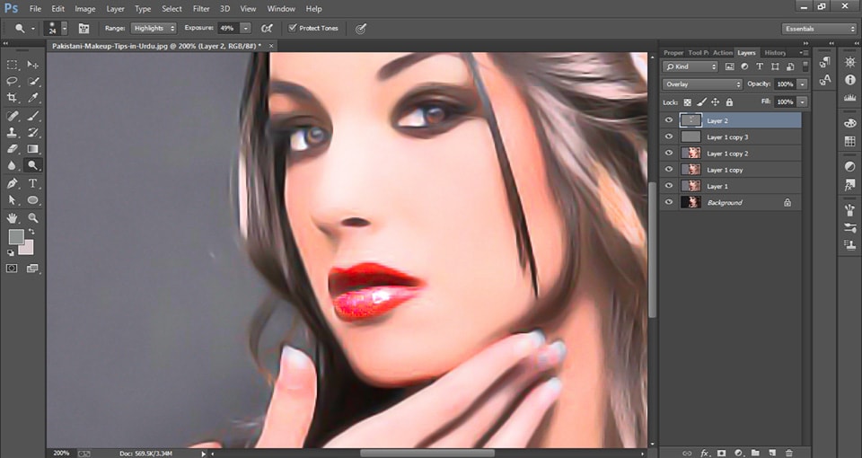Choose the Eraser tool

(13, 149)
